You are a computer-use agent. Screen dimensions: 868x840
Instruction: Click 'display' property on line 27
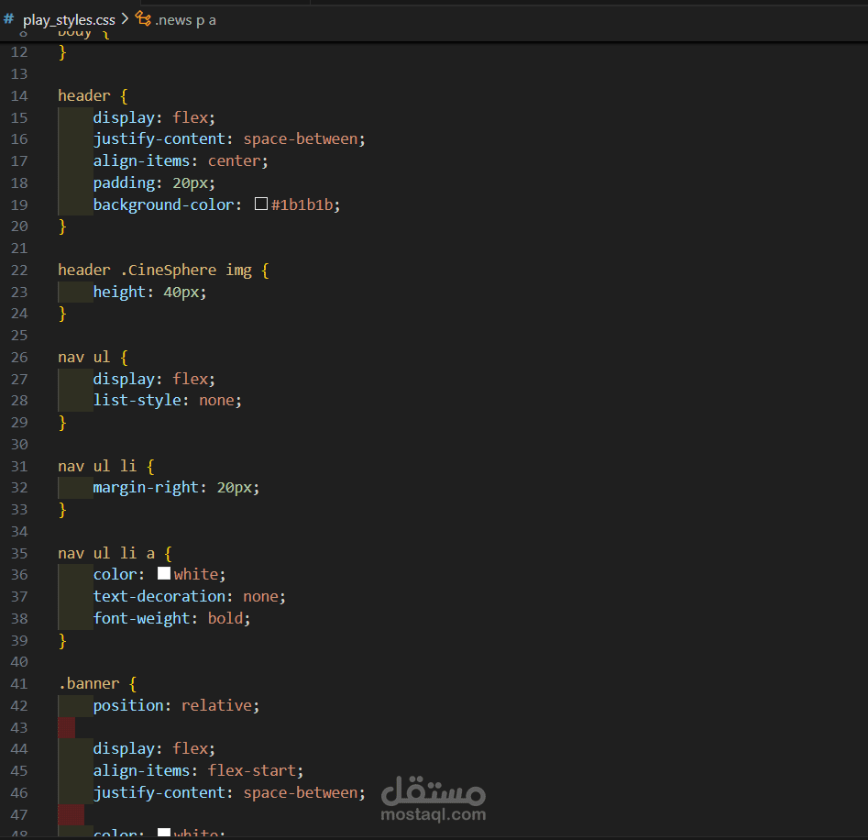click(124, 379)
